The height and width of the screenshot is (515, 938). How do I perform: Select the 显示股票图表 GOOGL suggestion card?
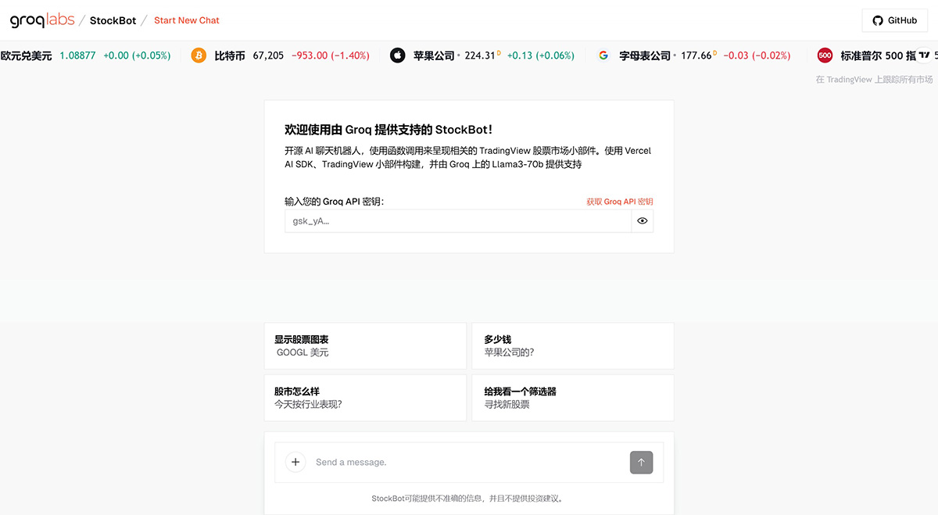click(x=365, y=345)
